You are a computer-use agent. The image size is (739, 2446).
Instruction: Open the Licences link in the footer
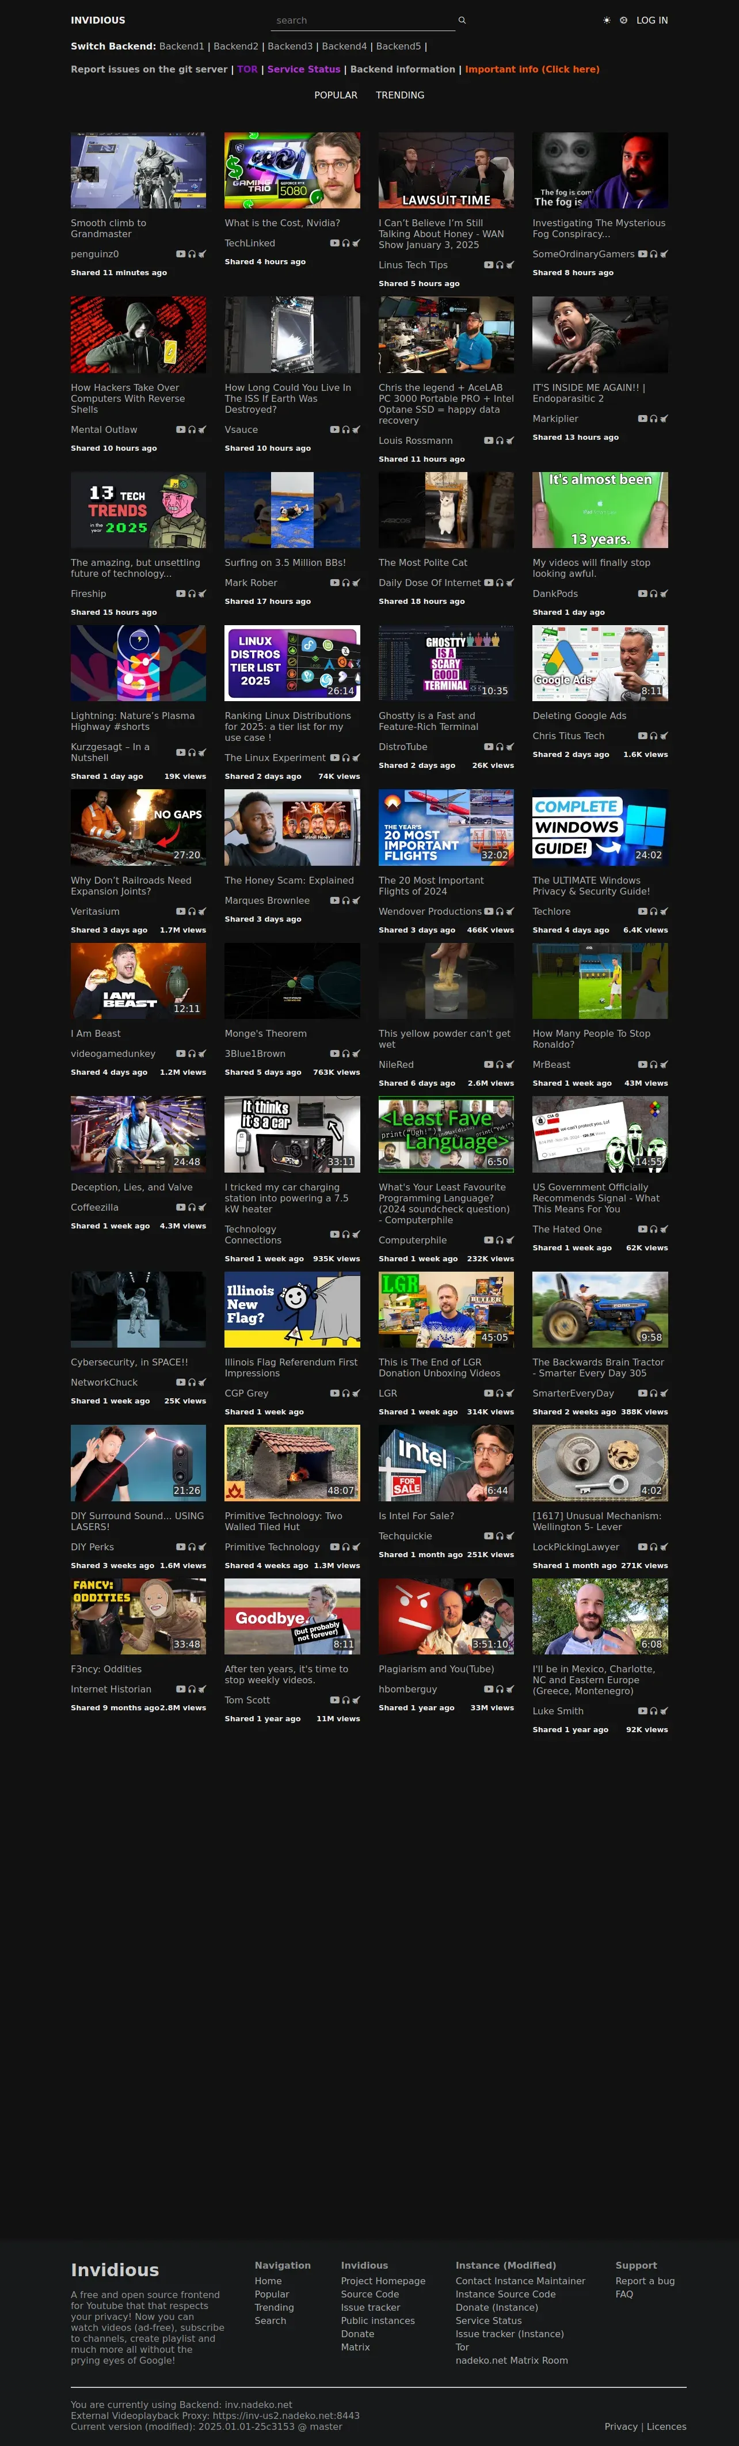[x=667, y=2426]
